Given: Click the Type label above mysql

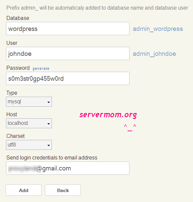Looking at the screenshot, I should (12, 93).
